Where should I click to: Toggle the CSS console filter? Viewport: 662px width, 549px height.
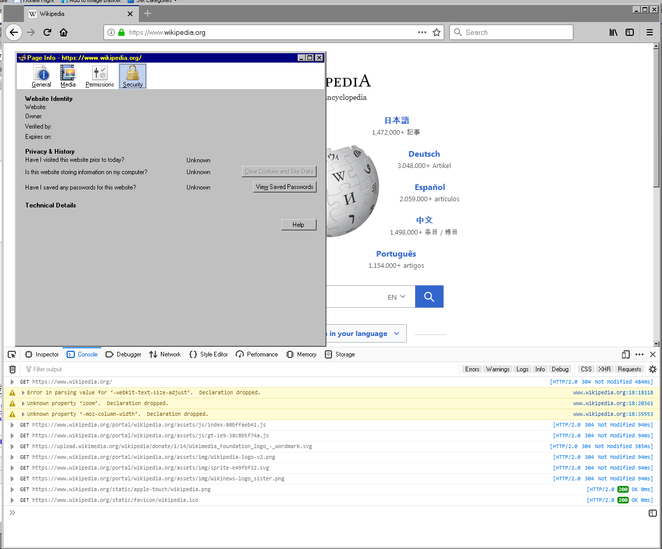pos(586,369)
